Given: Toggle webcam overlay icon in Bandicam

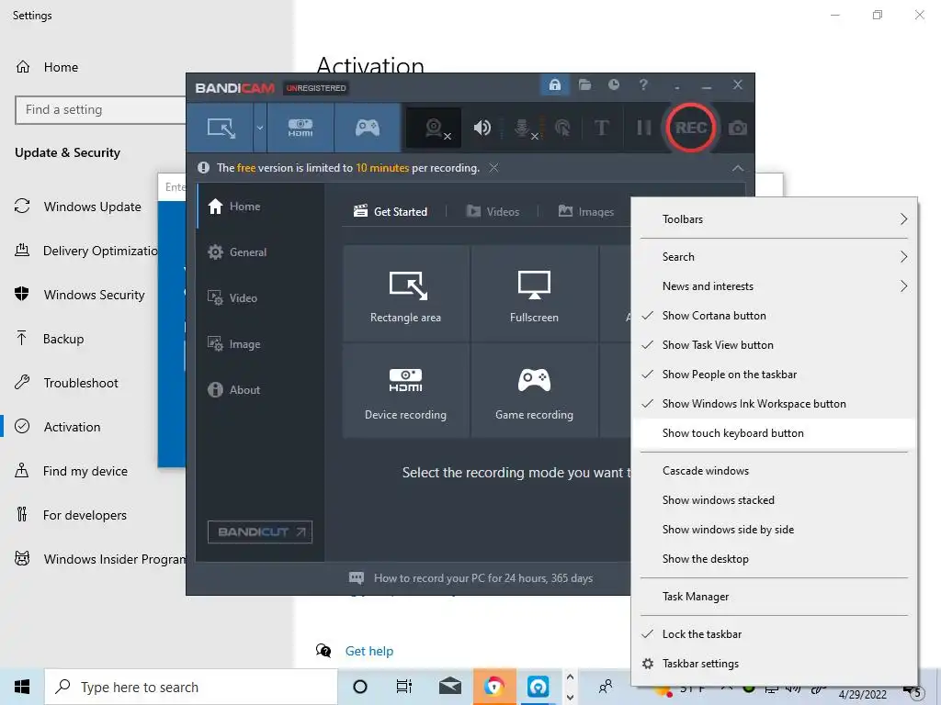Looking at the screenshot, I should coord(435,128).
